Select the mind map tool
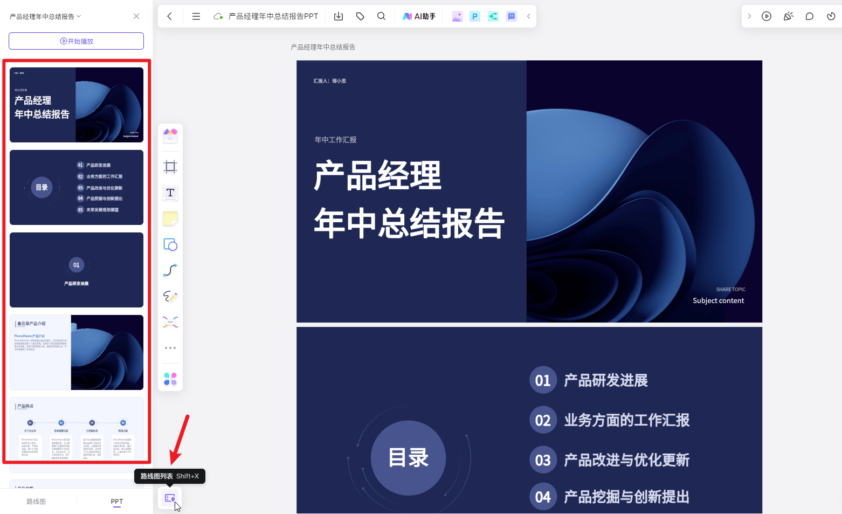The image size is (842, 514). [170, 322]
